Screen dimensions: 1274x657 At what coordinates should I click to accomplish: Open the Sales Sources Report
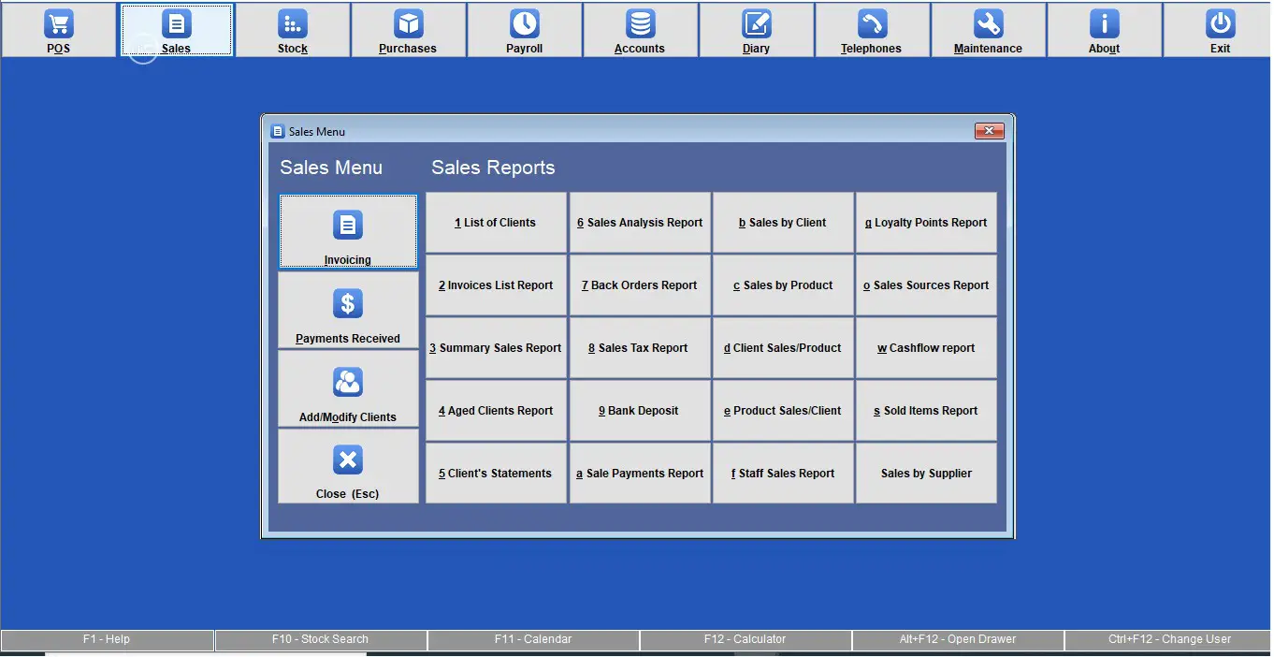click(926, 285)
